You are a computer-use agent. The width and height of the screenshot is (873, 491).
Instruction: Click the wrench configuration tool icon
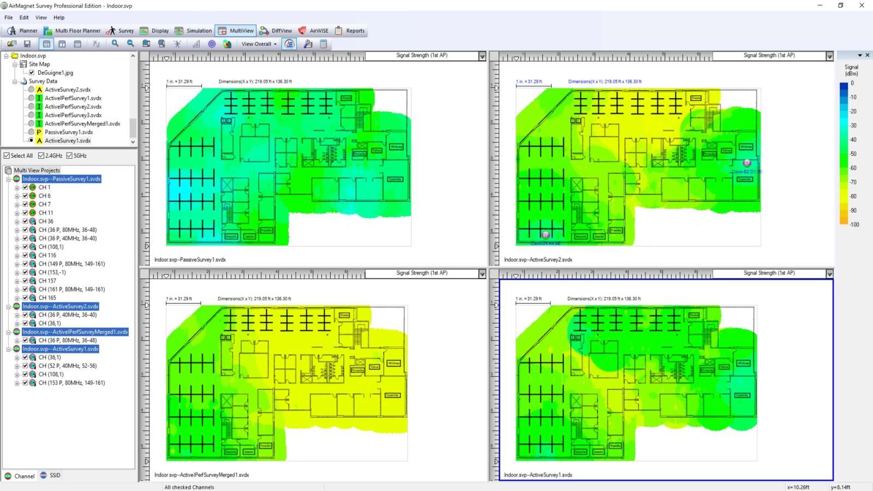308,44
